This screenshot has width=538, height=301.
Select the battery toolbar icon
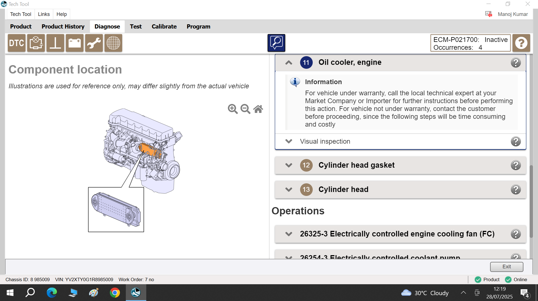[75, 43]
